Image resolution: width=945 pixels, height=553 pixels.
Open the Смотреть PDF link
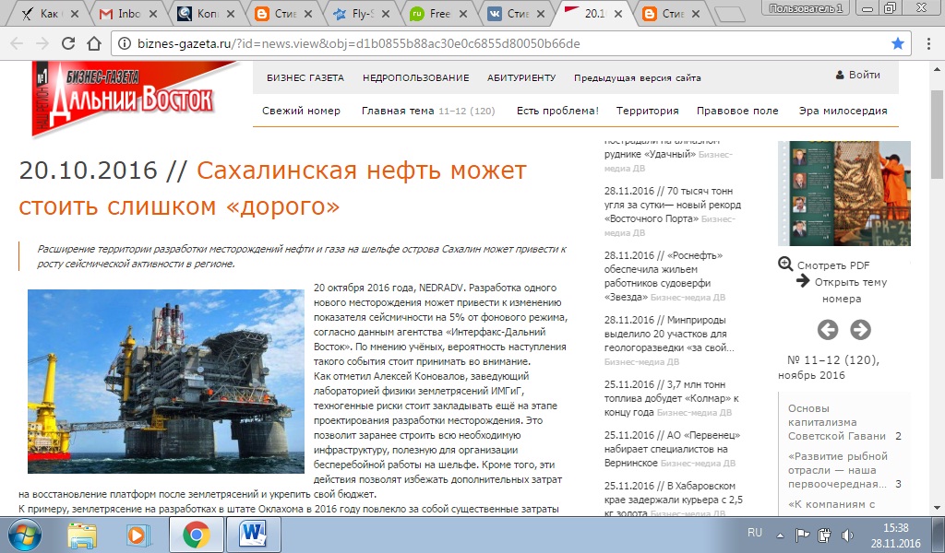[833, 265]
